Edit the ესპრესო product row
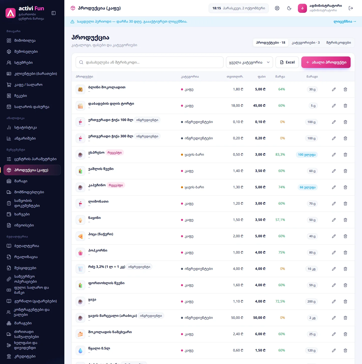 (334, 155)
